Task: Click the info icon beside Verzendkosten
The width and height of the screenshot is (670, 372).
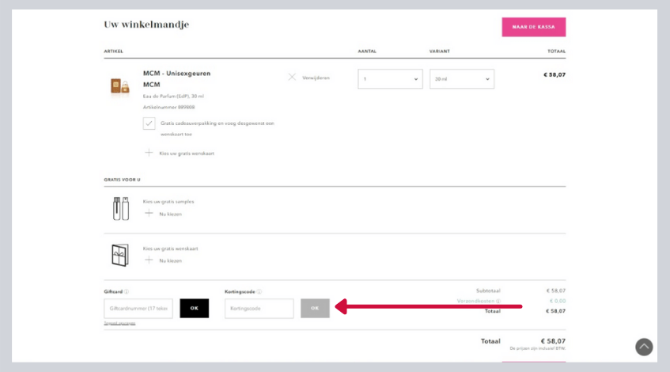Action: point(498,301)
